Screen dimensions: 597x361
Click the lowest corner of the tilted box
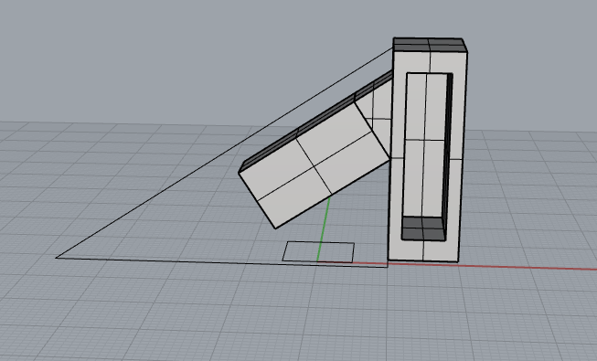(276, 228)
